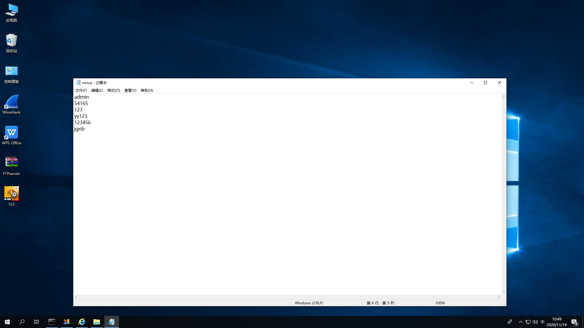584x328 pixels.
Task: Click the vertical scrollbar down arrow
Action: [504, 292]
